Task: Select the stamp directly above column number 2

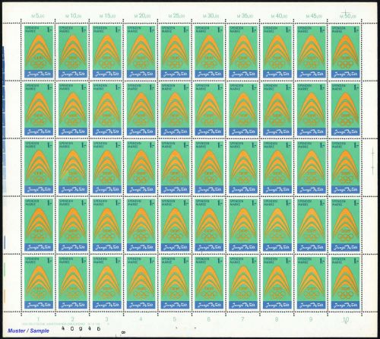Action: (73, 283)
